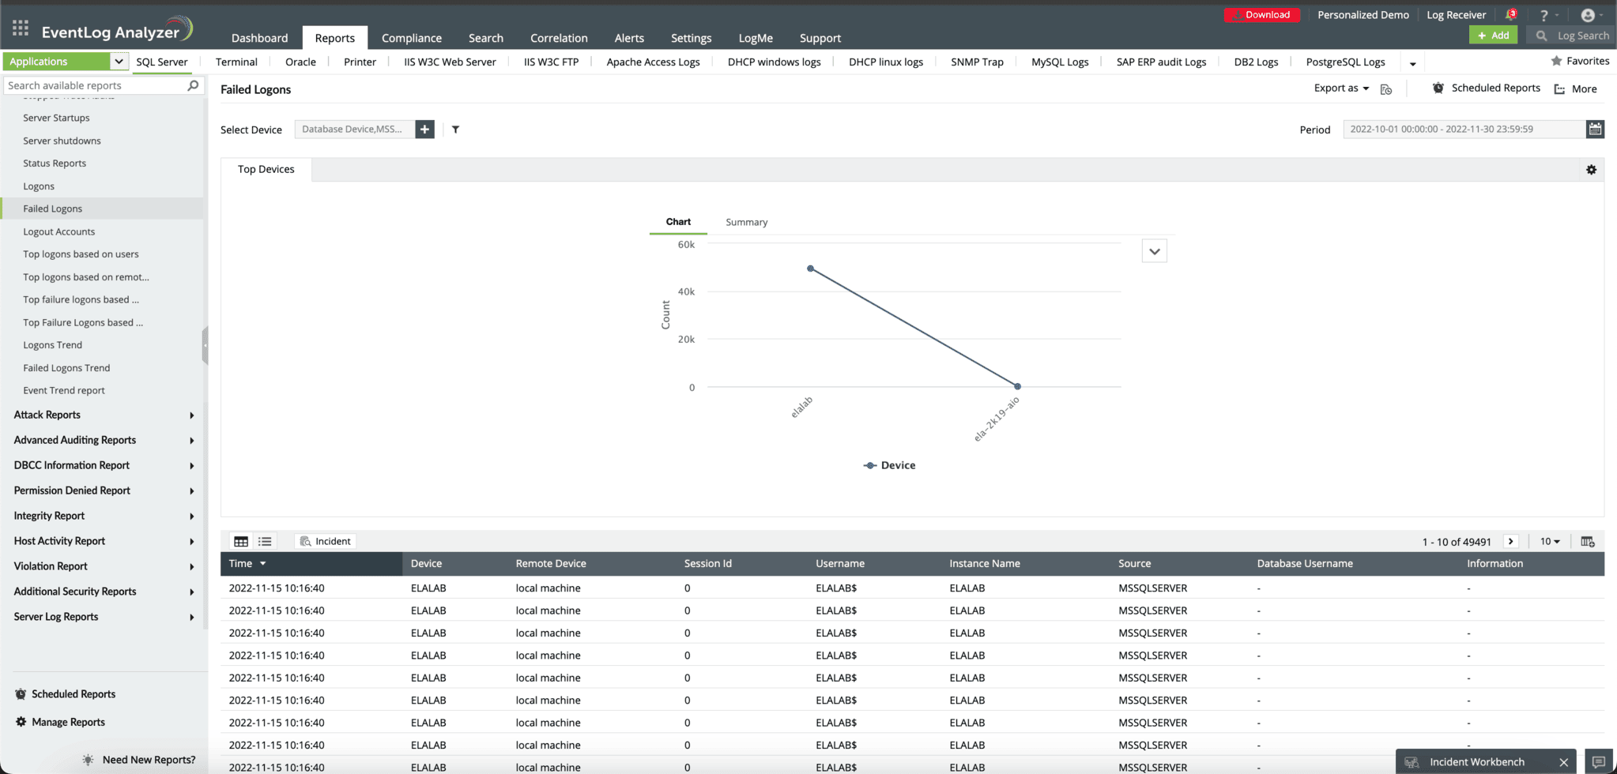The height and width of the screenshot is (774, 1617).
Task: Open the chat message icon
Action: tap(1598, 762)
